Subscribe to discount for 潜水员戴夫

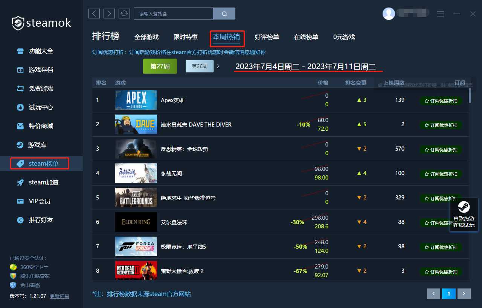441,125
